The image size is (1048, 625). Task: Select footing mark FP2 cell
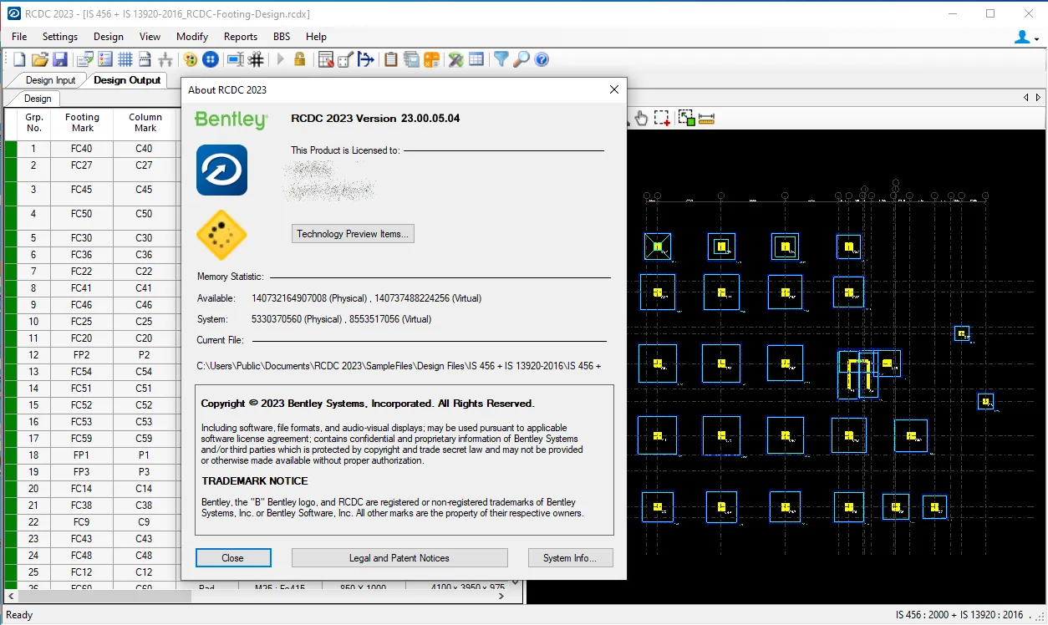(x=82, y=355)
